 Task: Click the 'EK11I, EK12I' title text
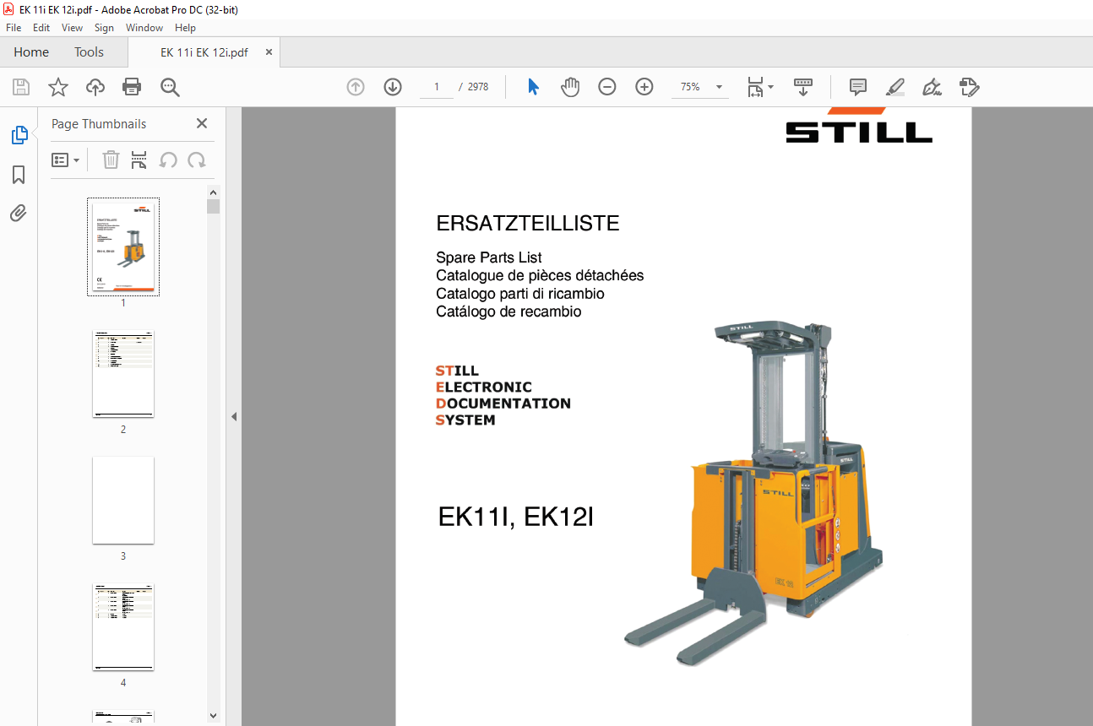516,517
